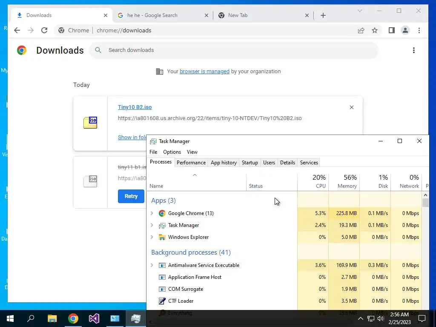
Task: Switch to Startup tab
Action: pos(250,163)
